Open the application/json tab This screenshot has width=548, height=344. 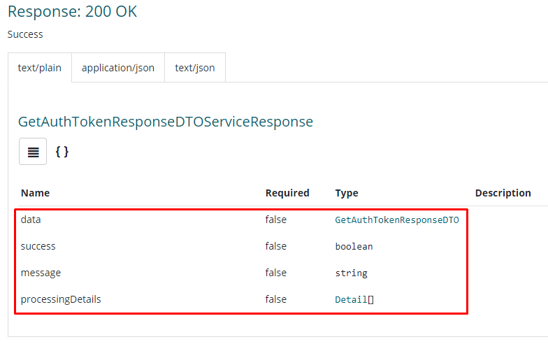tap(118, 68)
